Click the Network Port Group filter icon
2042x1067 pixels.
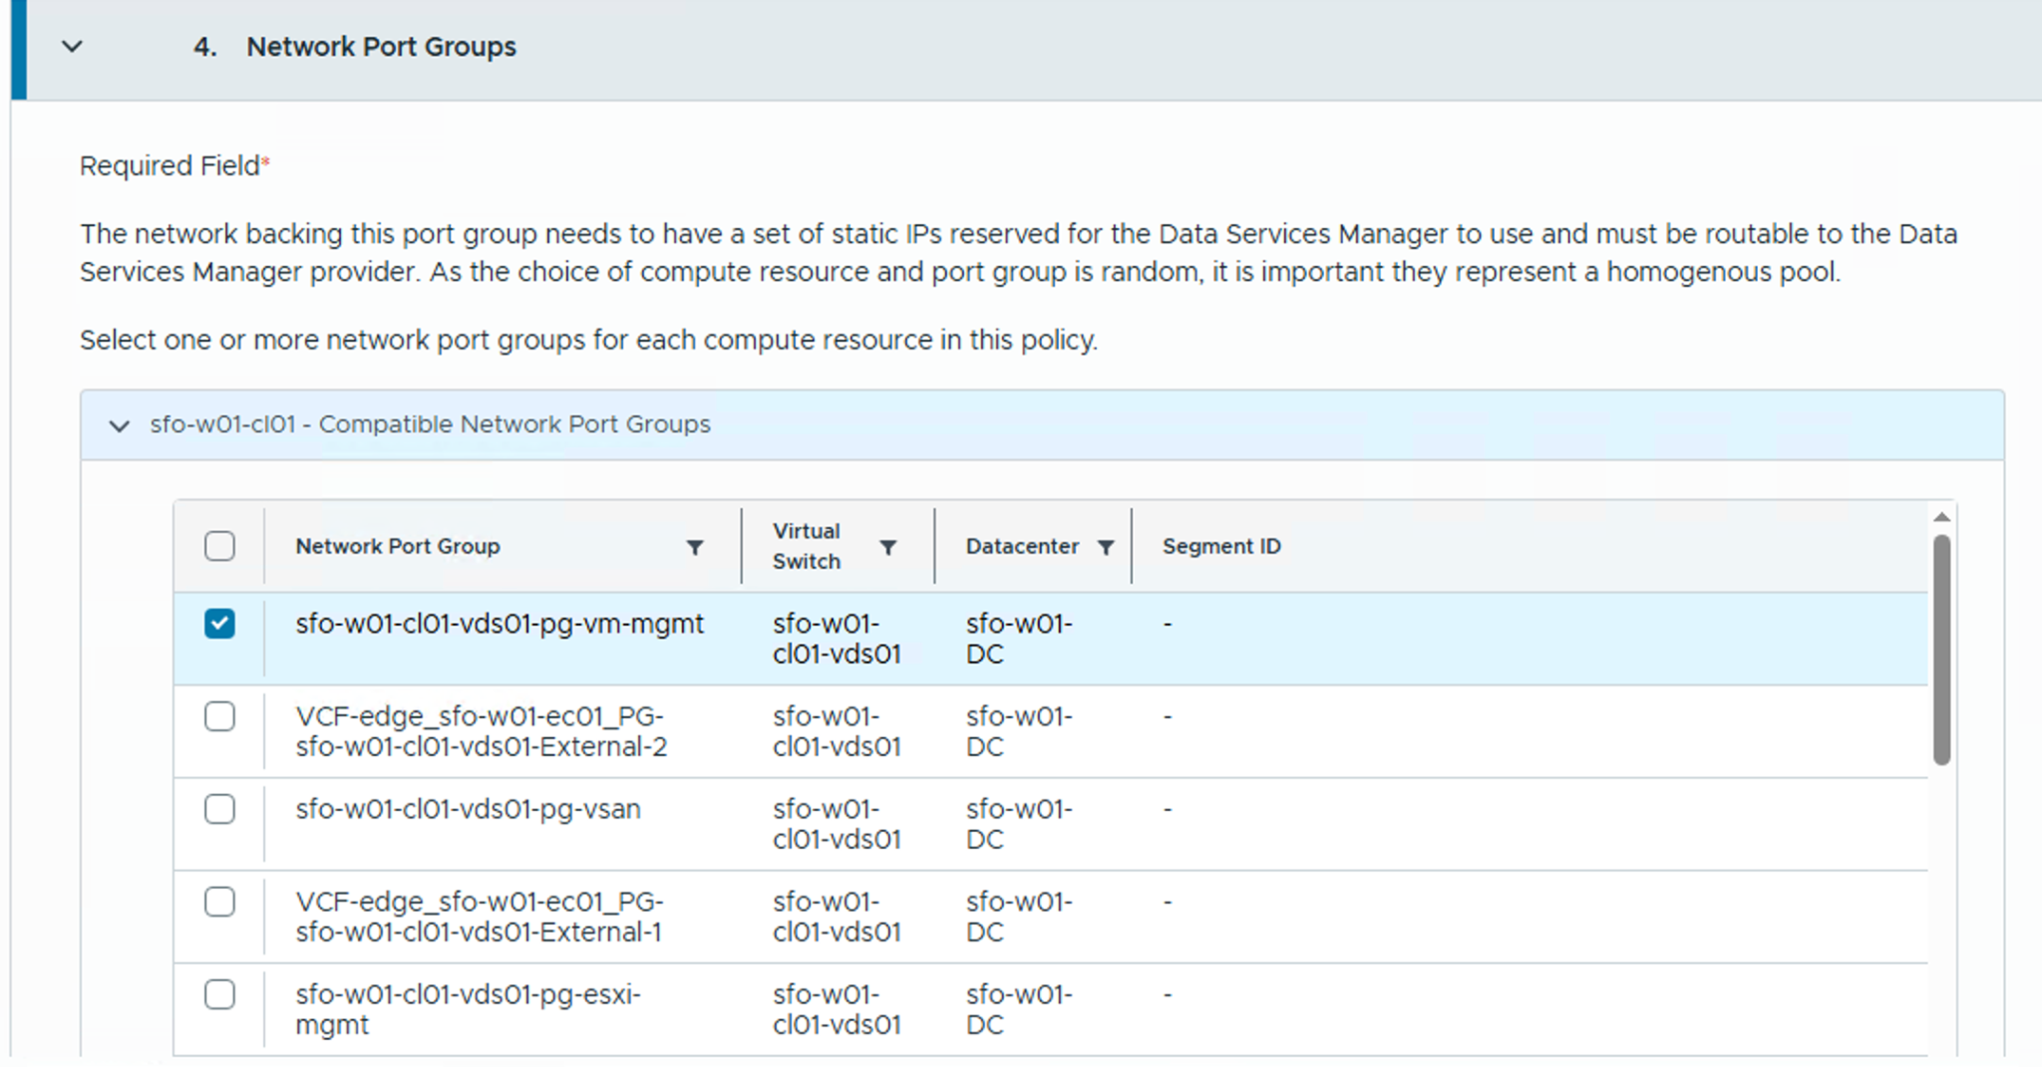[695, 547]
